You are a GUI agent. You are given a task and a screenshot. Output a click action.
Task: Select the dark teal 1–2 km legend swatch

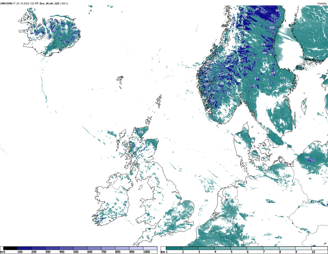(174, 248)
